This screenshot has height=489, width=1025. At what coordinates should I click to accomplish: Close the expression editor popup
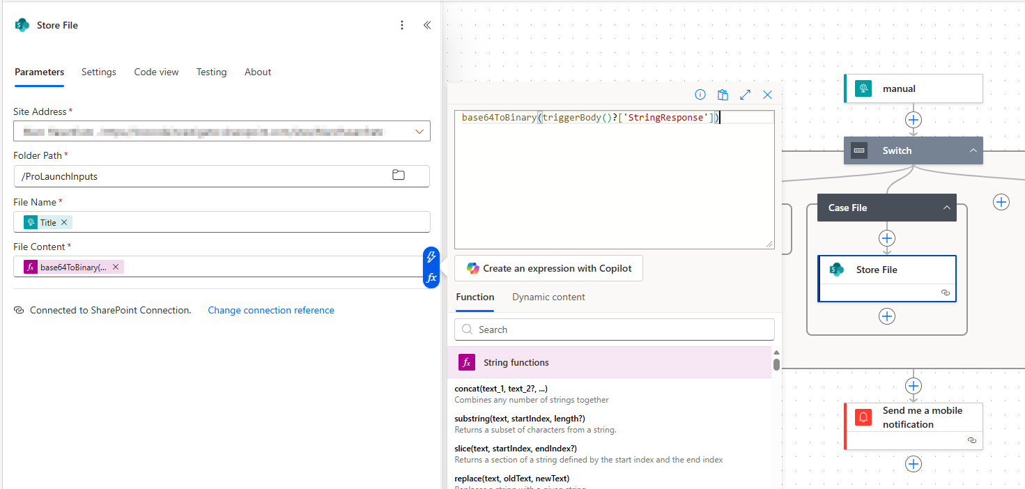[767, 95]
